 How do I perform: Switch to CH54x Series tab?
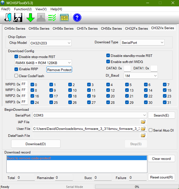coord(15,28)
